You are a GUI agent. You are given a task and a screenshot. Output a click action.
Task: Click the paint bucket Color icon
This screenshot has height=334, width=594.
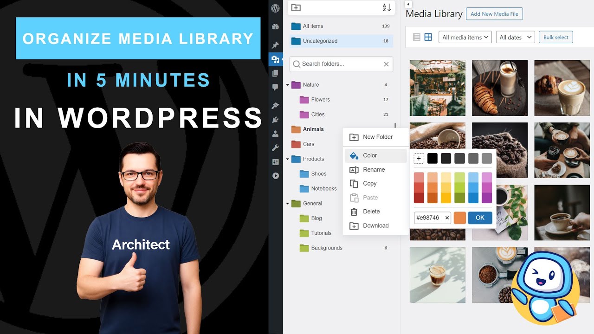[x=354, y=155]
